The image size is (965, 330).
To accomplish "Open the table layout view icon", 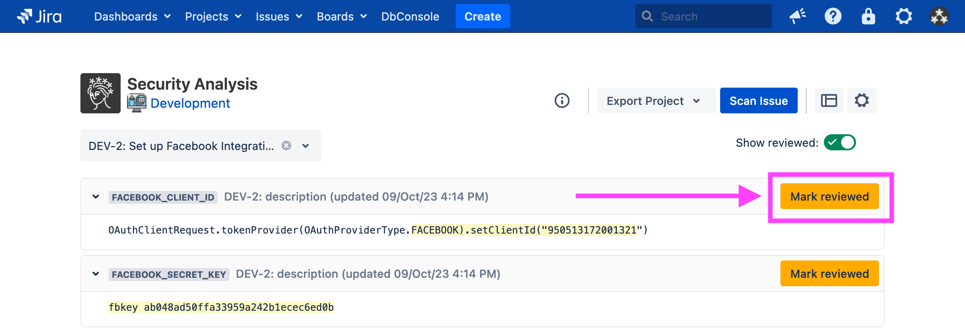I will pyautogui.click(x=829, y=100).
